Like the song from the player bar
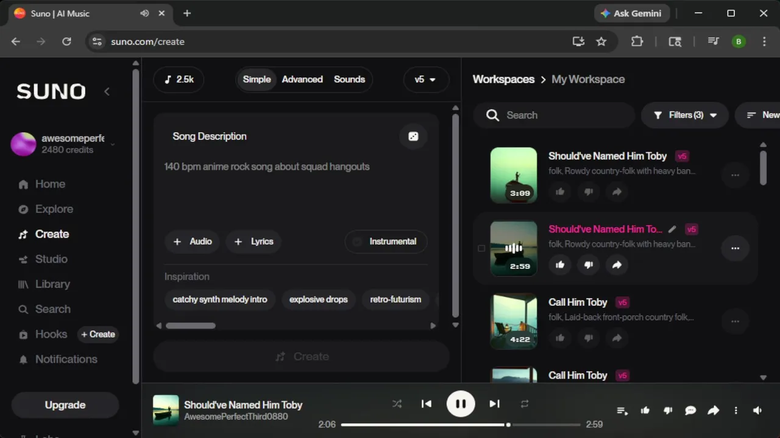The image size is (780, 438). pos(645,411)
